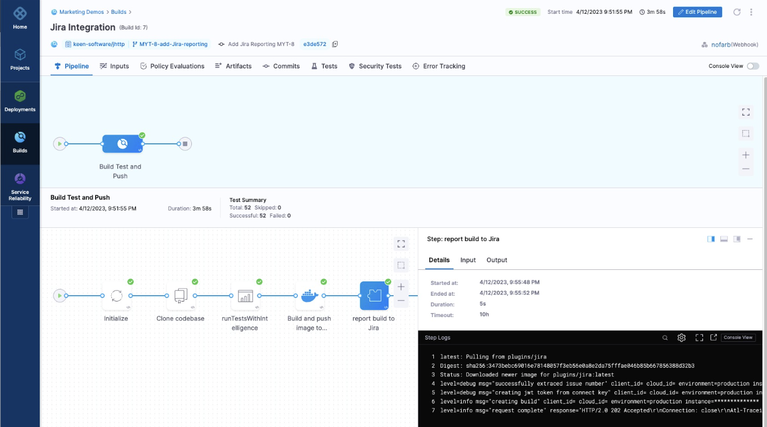Toggle the Console View switch

(753, 66)
